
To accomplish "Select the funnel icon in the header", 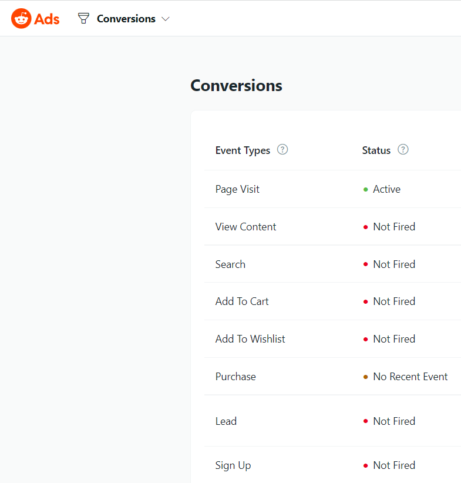I will [83, 18].
